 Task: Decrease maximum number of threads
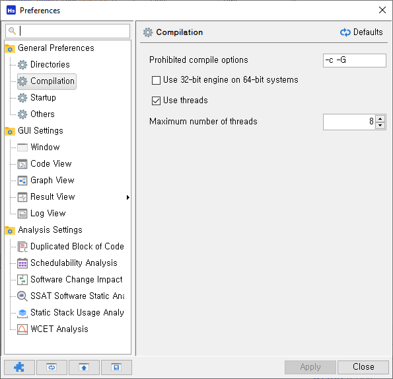380,125
